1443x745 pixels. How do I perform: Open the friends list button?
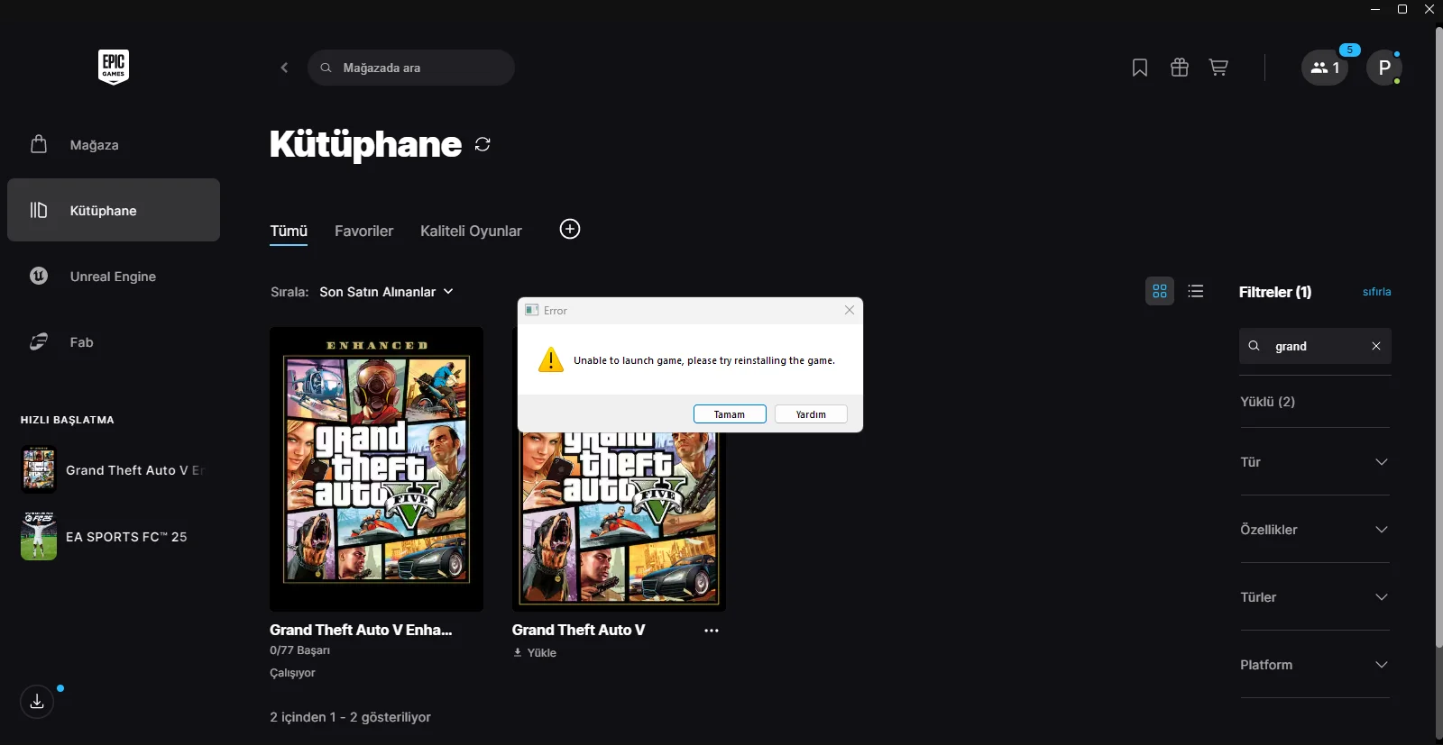[x=1325, y=68]
